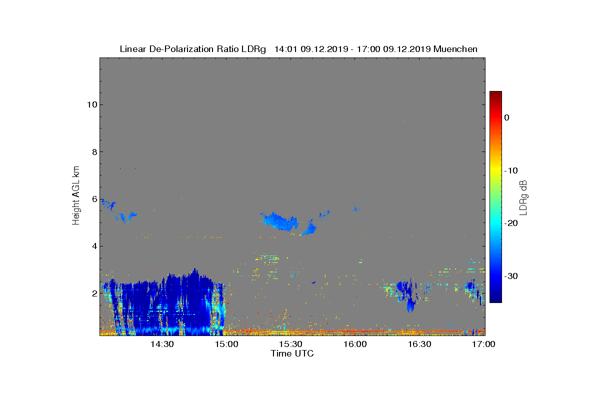Click the LDRg dB colorbar title
Screen dimensions: 600x400
523,197
